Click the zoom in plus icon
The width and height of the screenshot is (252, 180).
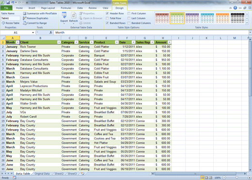pos(249,178)
